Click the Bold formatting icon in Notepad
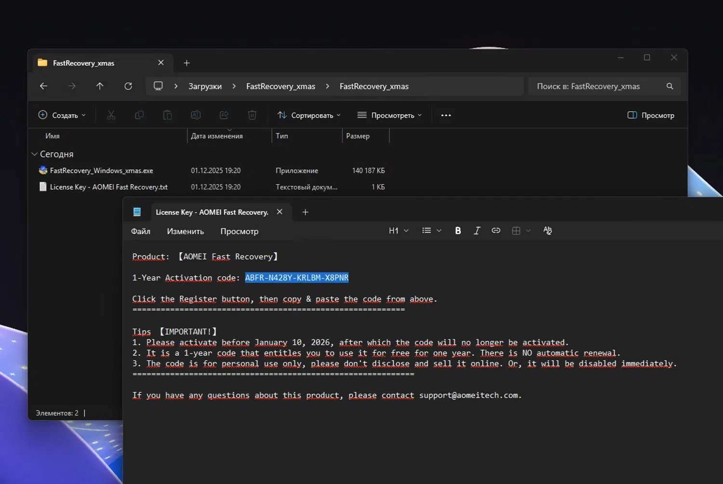The height and width of the screenshot is (484, 723). click(458, 231)
